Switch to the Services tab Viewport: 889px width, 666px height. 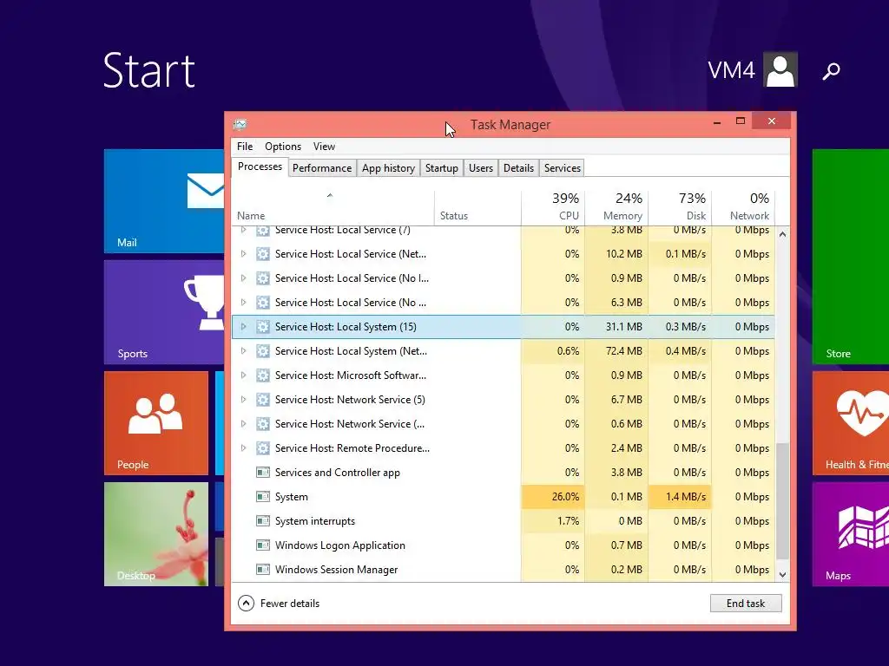563,168
